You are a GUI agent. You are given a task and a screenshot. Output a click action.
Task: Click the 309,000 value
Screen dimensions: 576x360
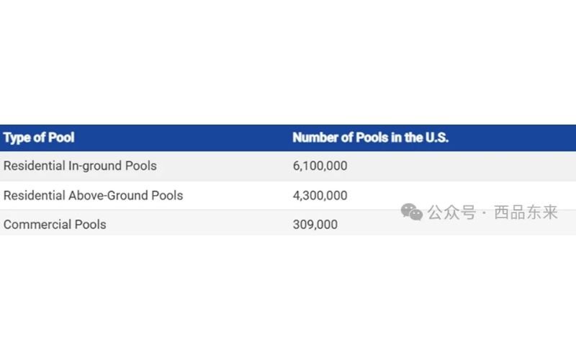point(315,225)
